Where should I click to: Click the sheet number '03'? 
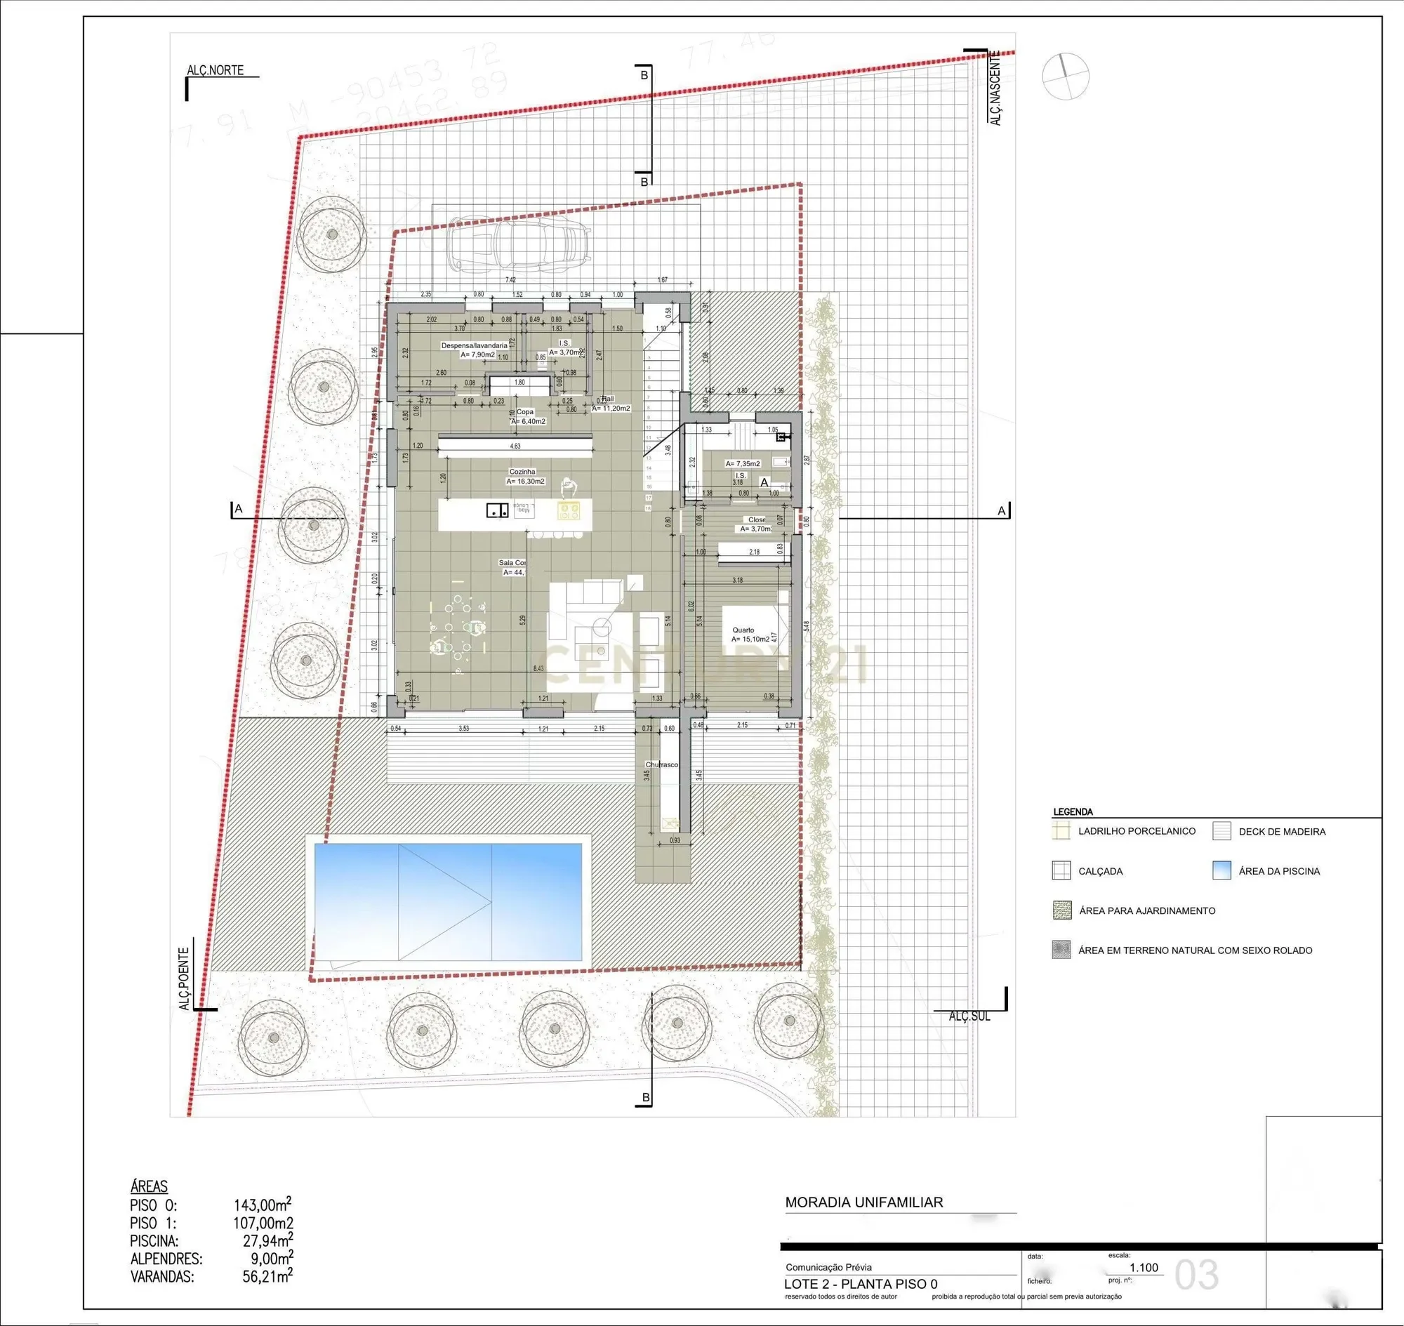1197,1275
